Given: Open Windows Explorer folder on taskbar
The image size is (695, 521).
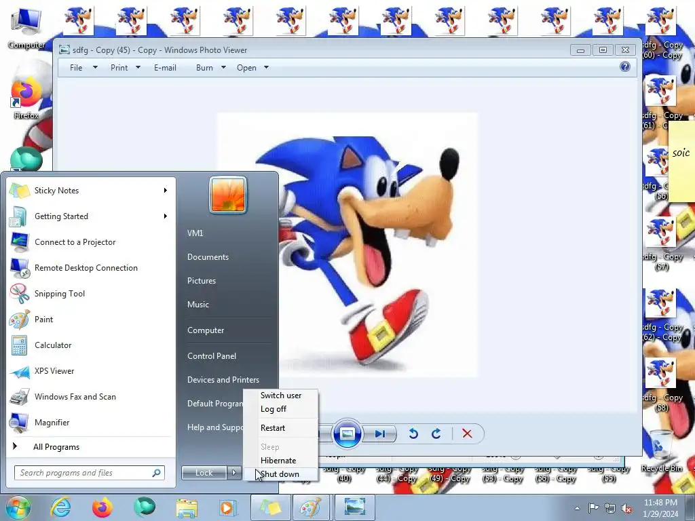Looking at the screenshot, I should 187,507.
